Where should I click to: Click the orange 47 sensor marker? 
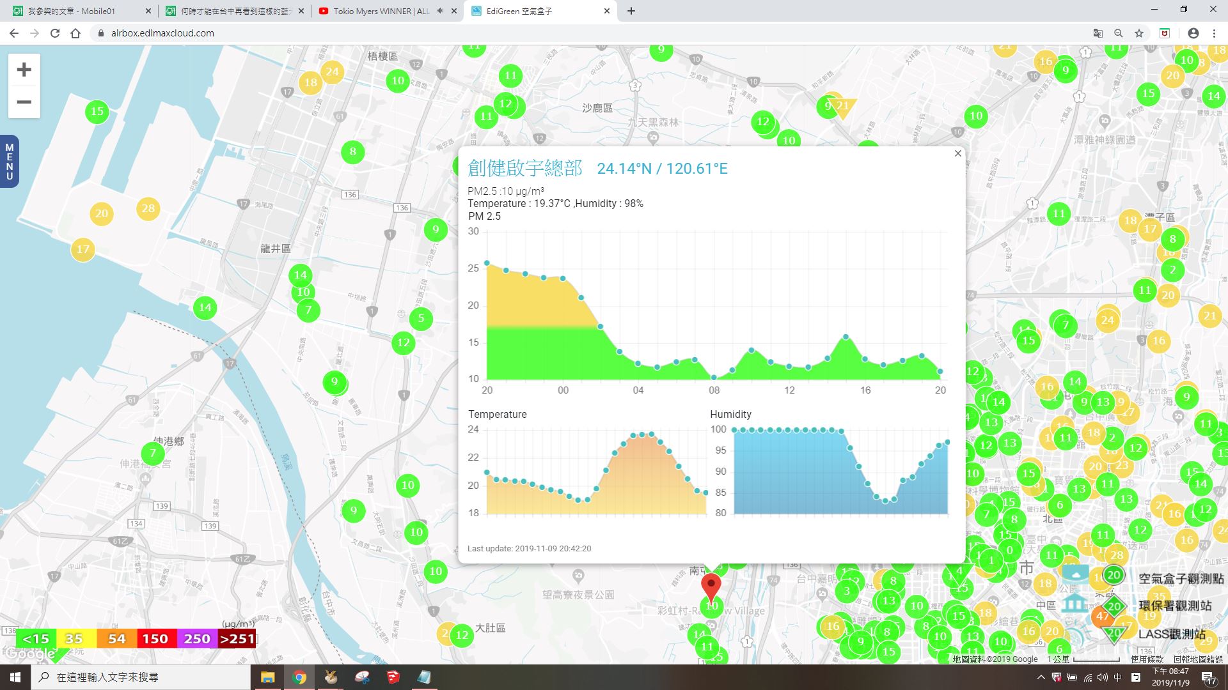(1102, 617)
